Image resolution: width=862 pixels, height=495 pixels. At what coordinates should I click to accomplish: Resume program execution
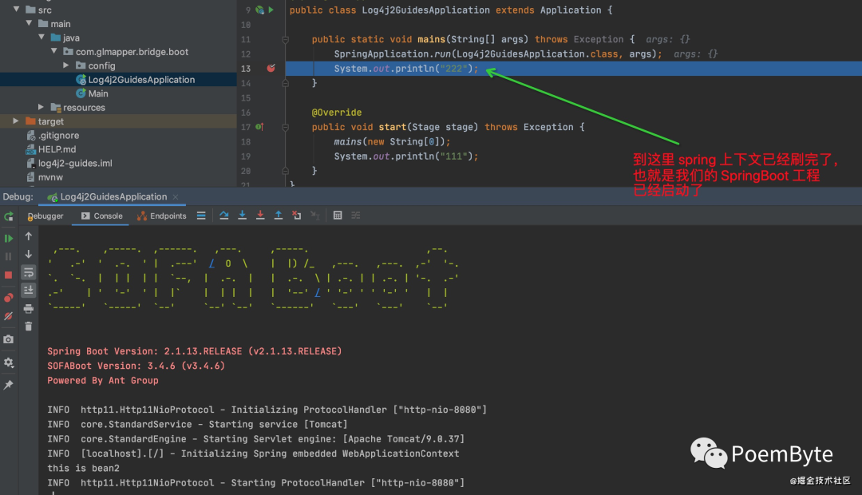(8, 238)
